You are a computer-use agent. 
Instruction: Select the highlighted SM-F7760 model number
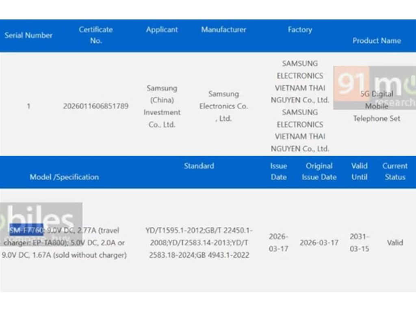pyautogui.click(x=26, y=230)
